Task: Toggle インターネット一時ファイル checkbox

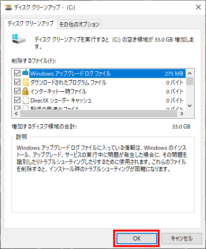Action: pos(17,91)
